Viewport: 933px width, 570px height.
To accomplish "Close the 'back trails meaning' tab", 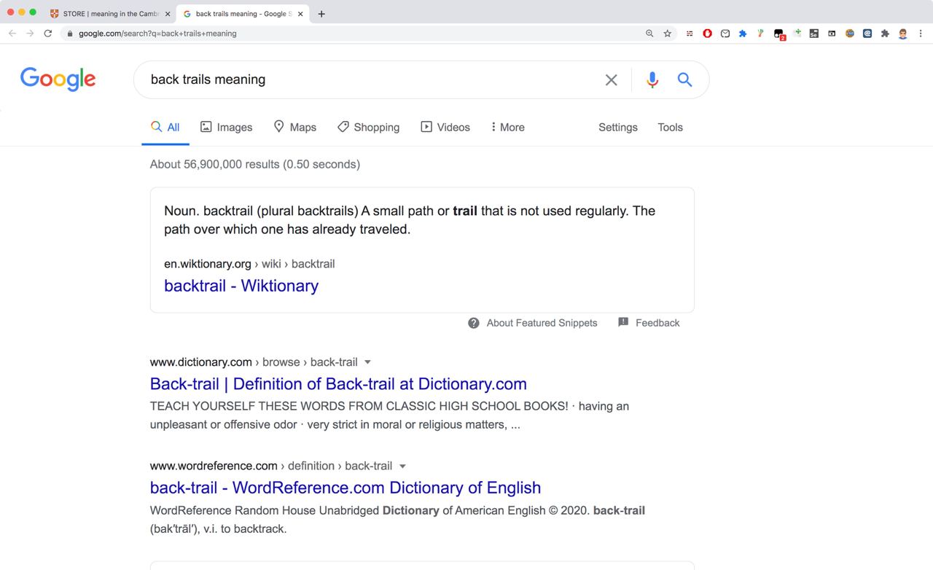I will coord(300,14).
